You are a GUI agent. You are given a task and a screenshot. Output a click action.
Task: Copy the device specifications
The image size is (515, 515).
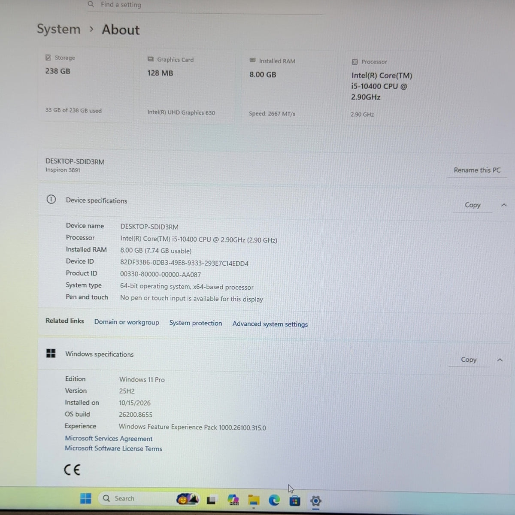pyautogui.click(x=473, y=205)
